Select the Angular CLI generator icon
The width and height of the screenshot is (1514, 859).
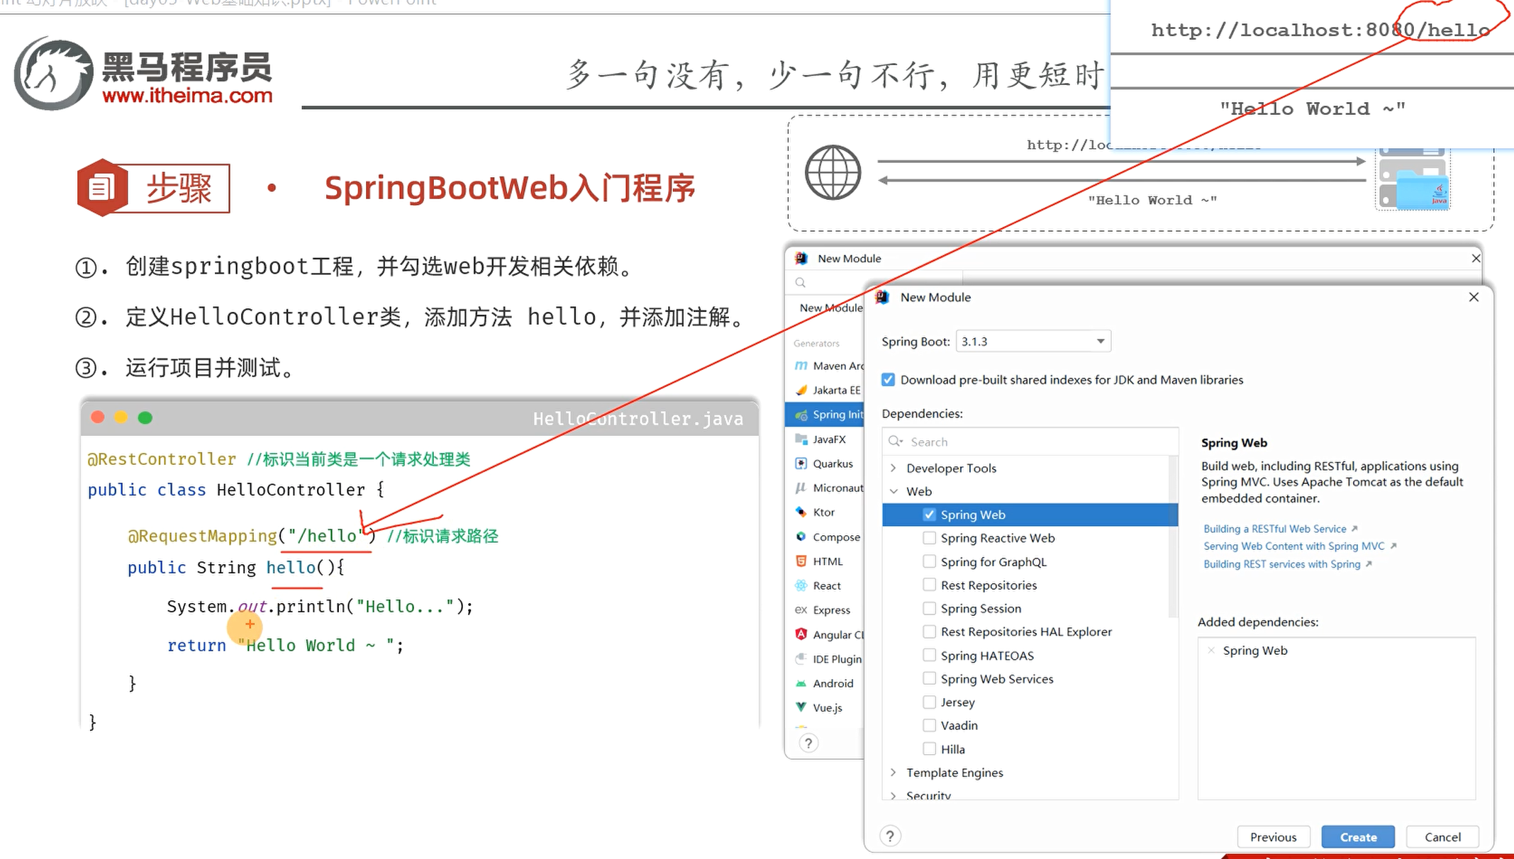801,634
